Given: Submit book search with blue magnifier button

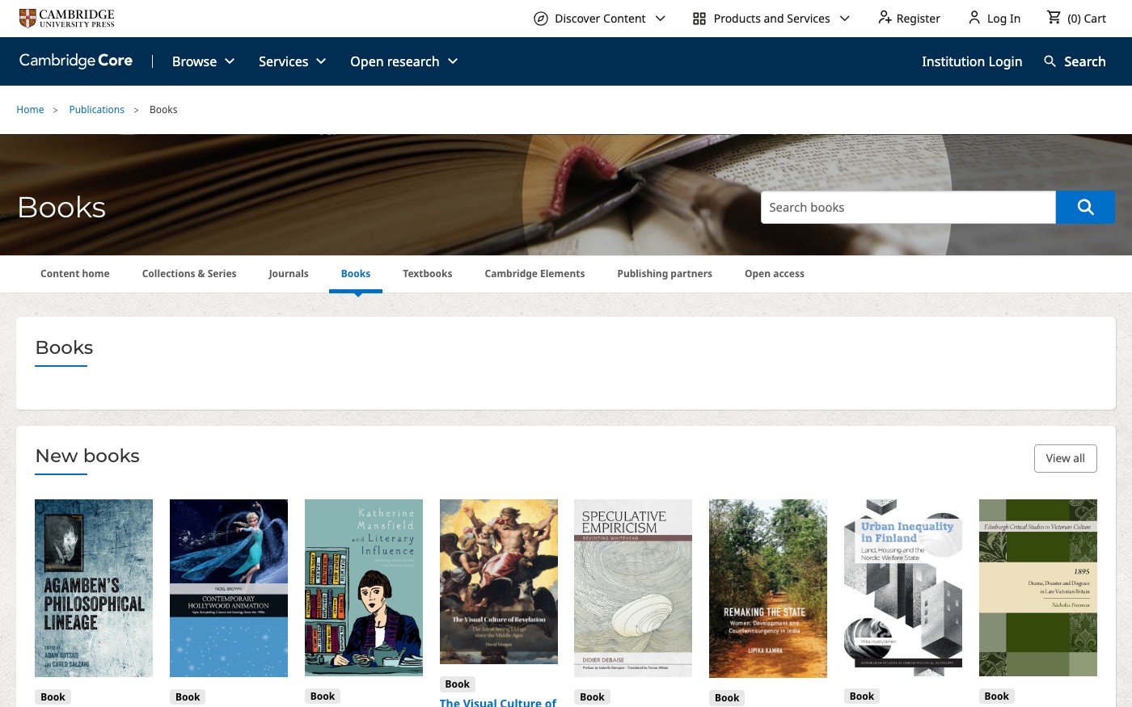Looking at the screenshot, I should pyautogui.click(x=1085, y=208).
